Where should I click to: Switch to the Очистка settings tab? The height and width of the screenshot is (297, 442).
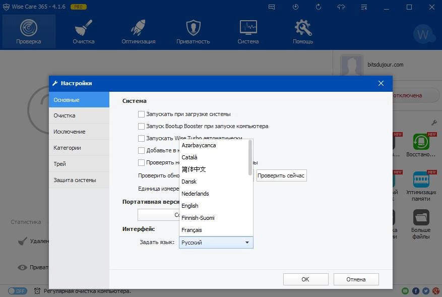79,115
